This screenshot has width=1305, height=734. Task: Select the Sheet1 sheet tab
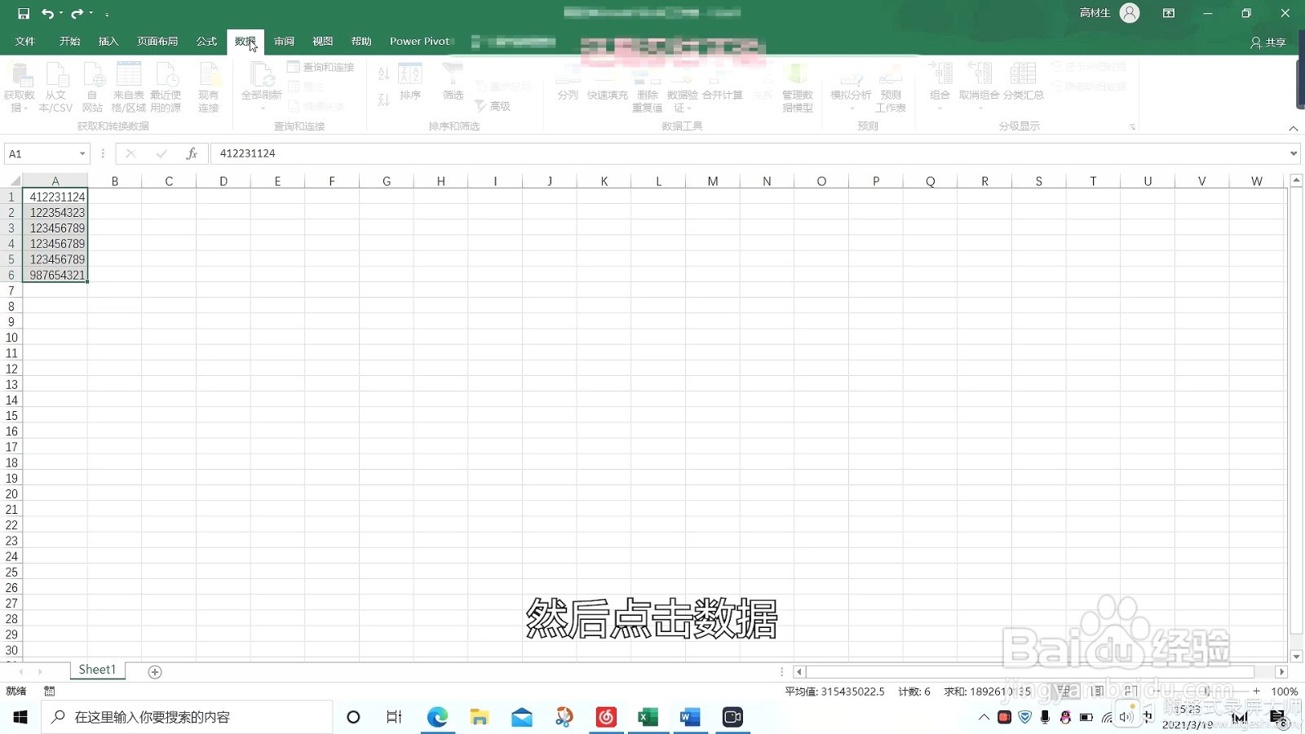click(97, 670)
